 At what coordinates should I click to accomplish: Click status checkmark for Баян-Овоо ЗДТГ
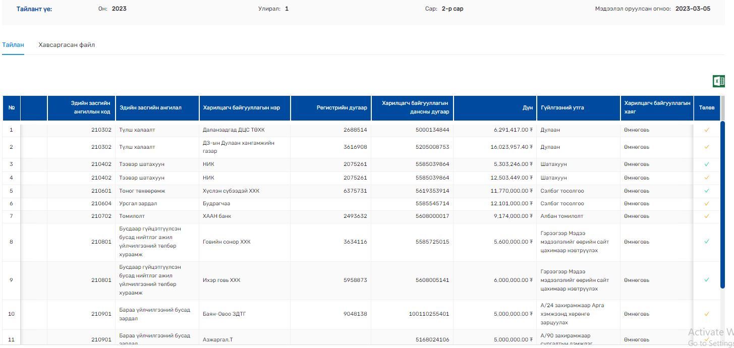(x=707, y=314)
